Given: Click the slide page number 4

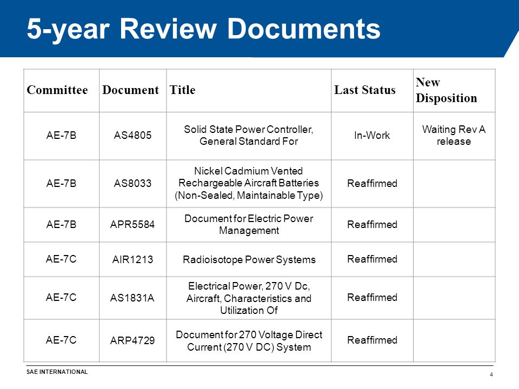Looking at the screenshot, I should 491,374.
